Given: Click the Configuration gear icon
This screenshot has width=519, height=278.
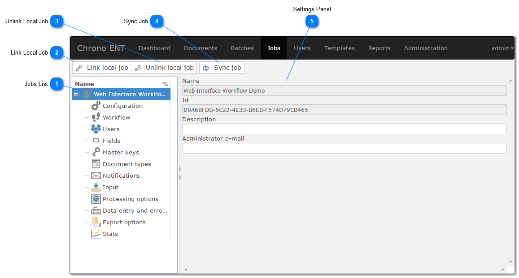Looking at the screenshot, I should (96, 106).
